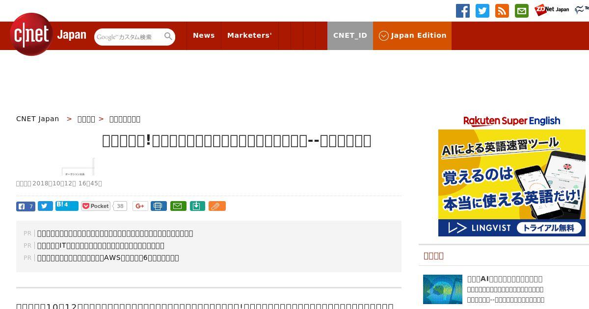Open the Rakuten Super English ad heading
The image size is (589, 309).
[512, 121]
